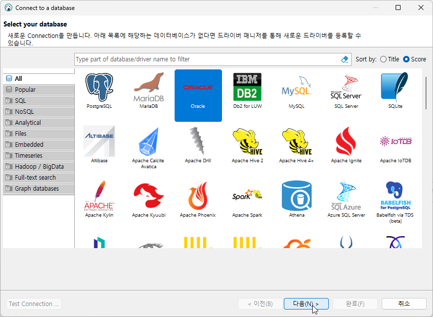The height and width of the screenshot is (317, 433).
Task: Switch to the SQL category
Action: pos(39,101)
